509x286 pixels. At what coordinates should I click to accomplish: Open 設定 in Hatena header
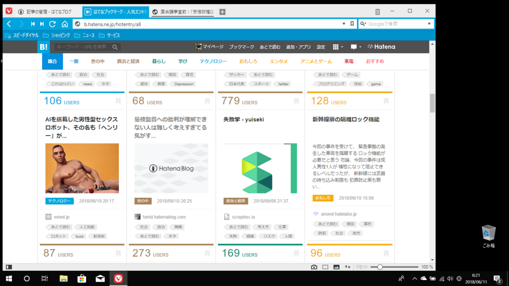321,47
